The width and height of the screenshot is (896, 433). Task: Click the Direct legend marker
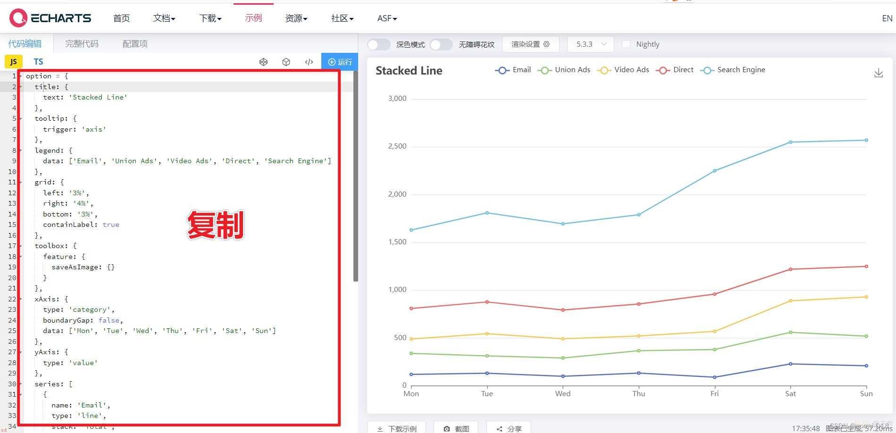pos(663,70)
